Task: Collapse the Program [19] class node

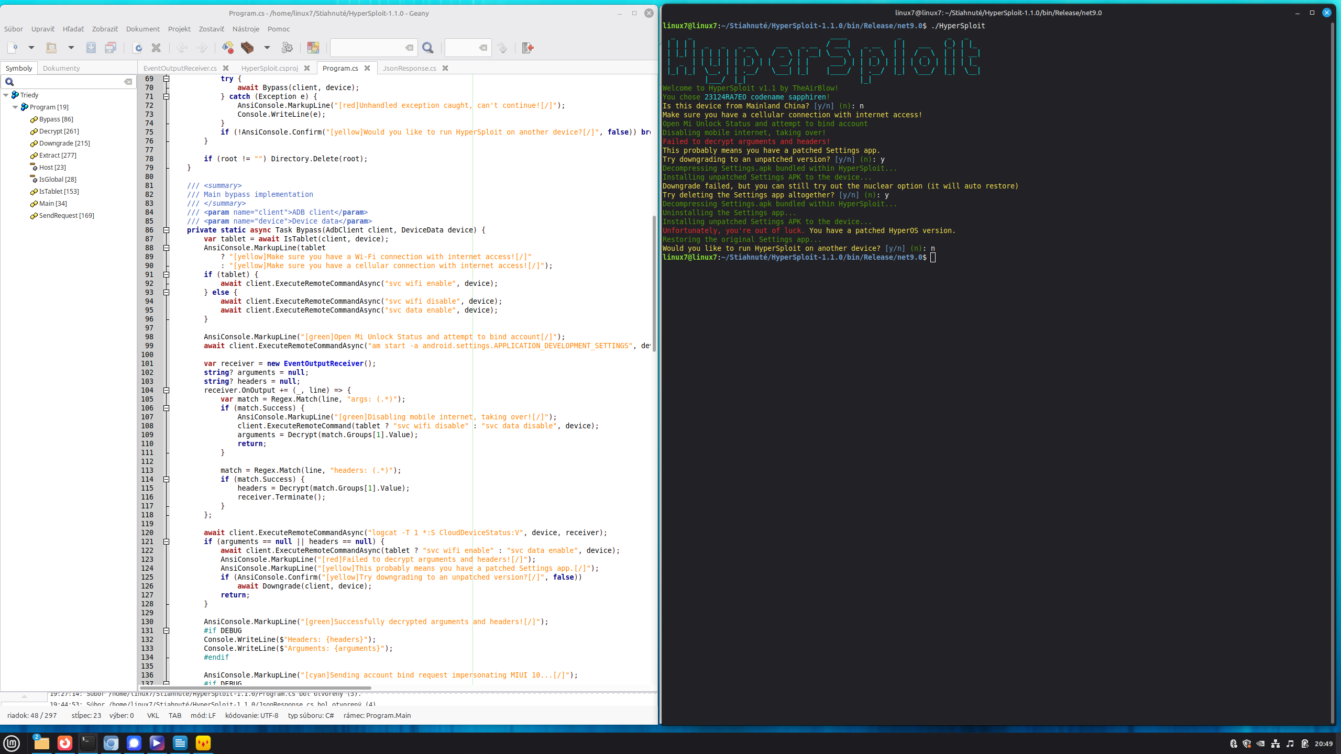Action: [x=15, y=107]
